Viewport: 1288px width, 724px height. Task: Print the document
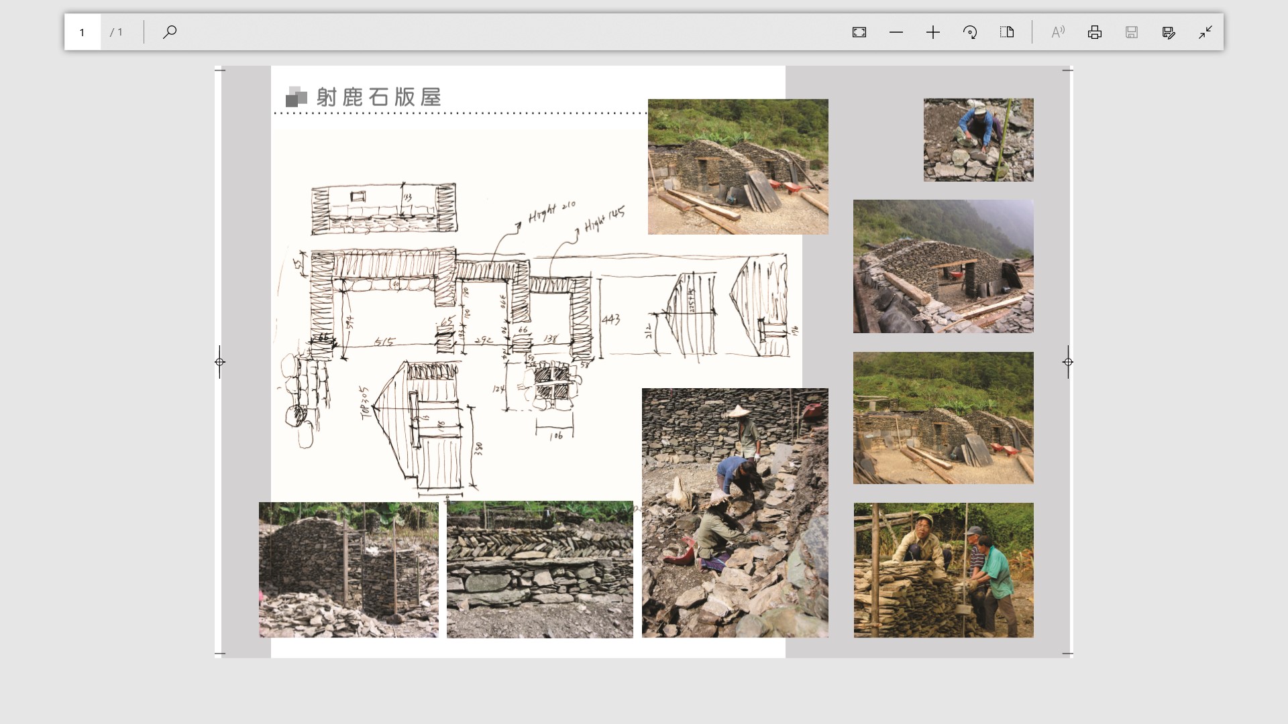coord(1095,32)
